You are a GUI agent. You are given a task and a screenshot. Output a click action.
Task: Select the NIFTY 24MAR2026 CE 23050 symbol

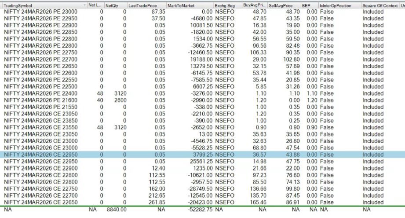[x=40, y=134]
